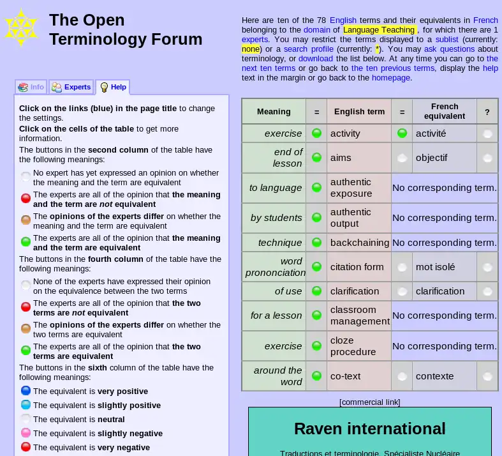Click the yellow star forum logo
This screenshot has width=502, height=456.
coord(22,28)
